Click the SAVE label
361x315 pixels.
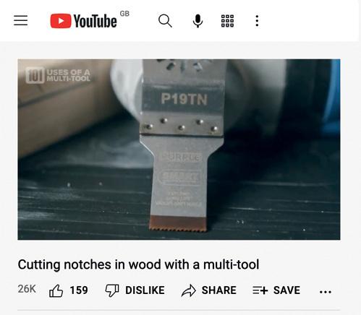pyautogui.click(x=286, y=290)
